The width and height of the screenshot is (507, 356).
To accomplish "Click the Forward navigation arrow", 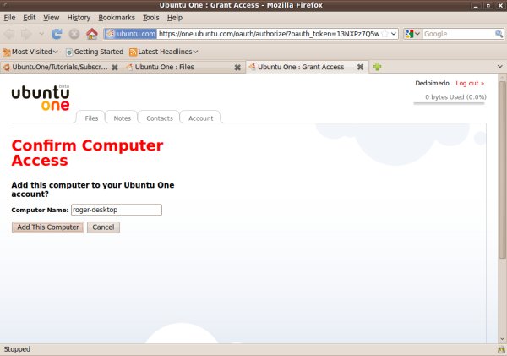I will [x=26, y=34].
